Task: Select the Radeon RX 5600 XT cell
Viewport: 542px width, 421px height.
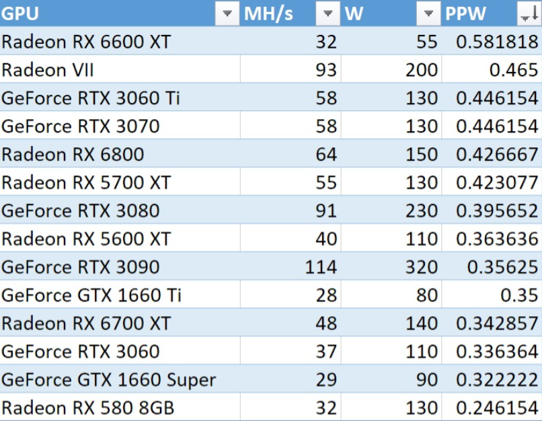Action: (x=120, y=238)
